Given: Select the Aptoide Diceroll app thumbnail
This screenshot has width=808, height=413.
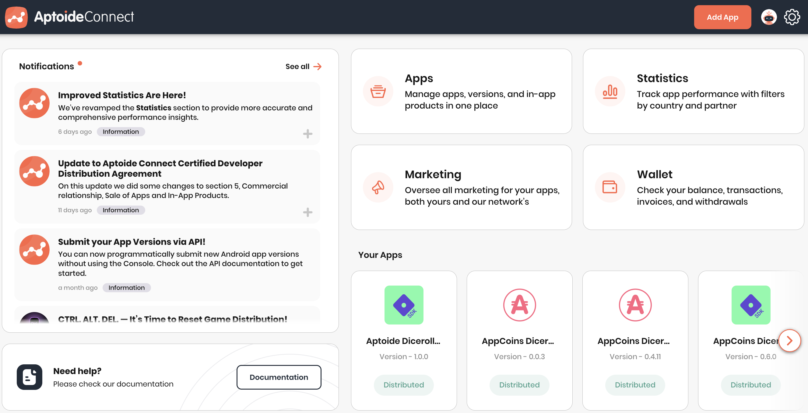Looking at the screenshot, I should pyautogui.click(x=404, y=305).
